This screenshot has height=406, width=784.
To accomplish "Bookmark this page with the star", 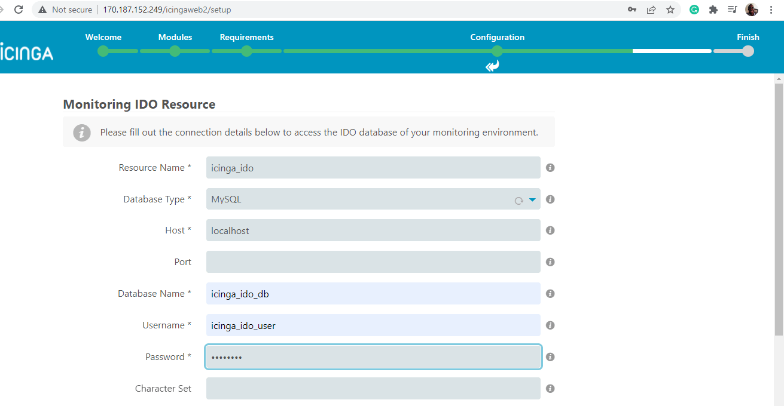I will [x=670, y=10].
